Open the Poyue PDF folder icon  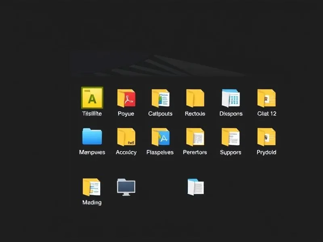click(x=126, y=98)
